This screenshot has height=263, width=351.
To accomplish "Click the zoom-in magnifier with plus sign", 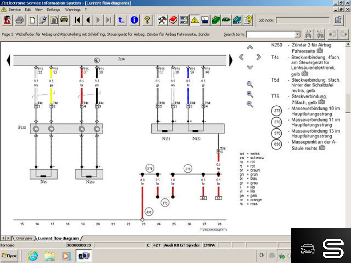I will pyautogui.click(x=250, y=94).
